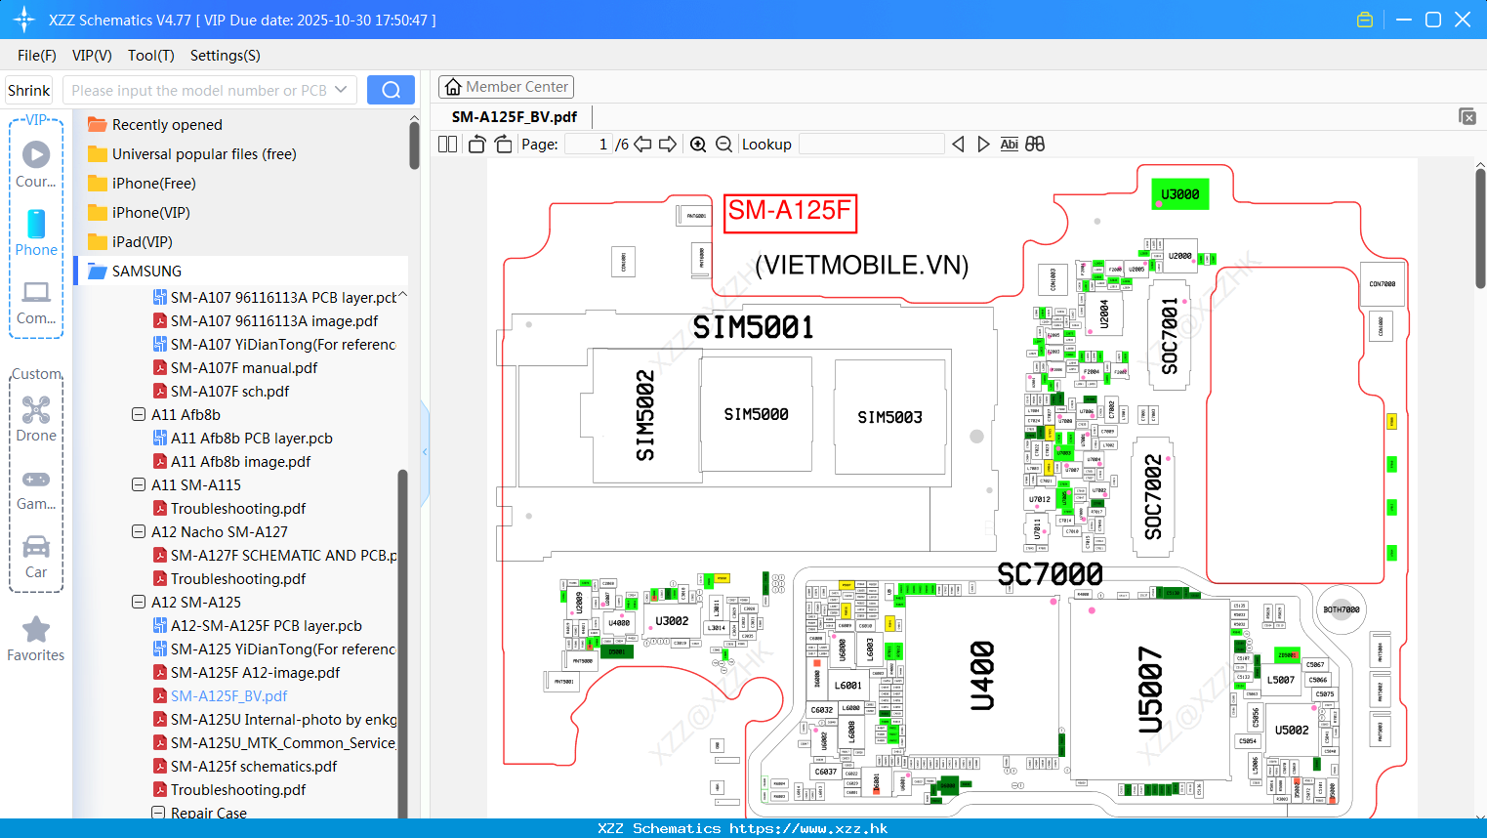
Task: Collapse the Repair Case folder
Action: point(158,813)
